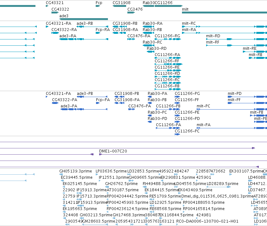Click protein CG11266-PG label
Image resolution: width=267 pixels, height=226 pixels.
click(x=187, y=94)
